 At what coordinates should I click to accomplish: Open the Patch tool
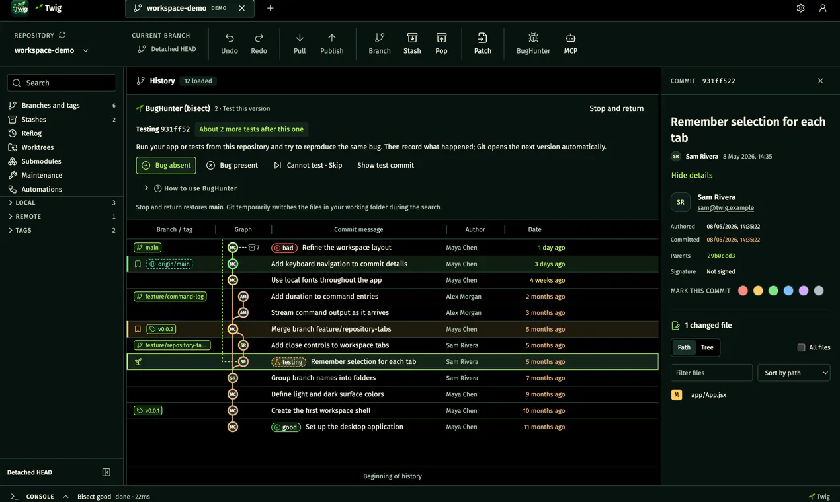(x=483, y=43)
